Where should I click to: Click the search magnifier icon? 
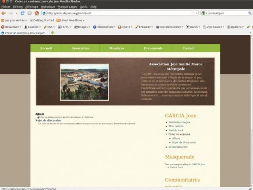[249, 13]
